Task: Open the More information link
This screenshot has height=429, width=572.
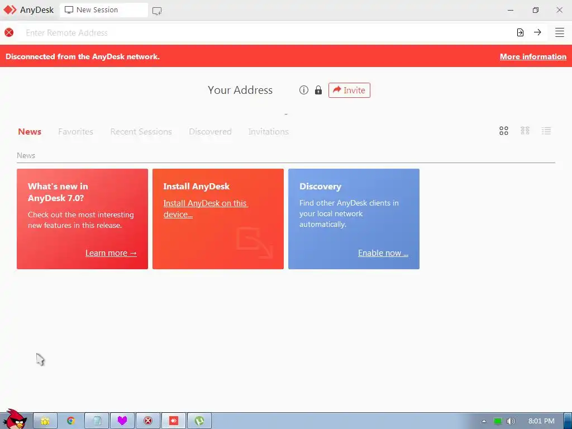Action: (x=533, y=56)
